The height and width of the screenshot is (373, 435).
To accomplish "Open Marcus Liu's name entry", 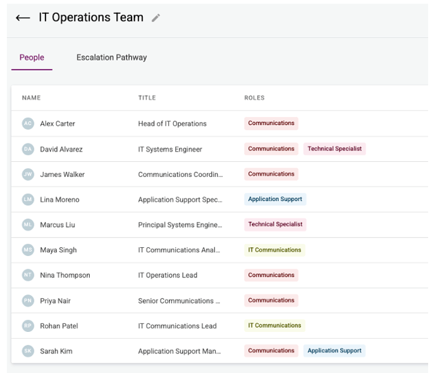I will point(58,224).
